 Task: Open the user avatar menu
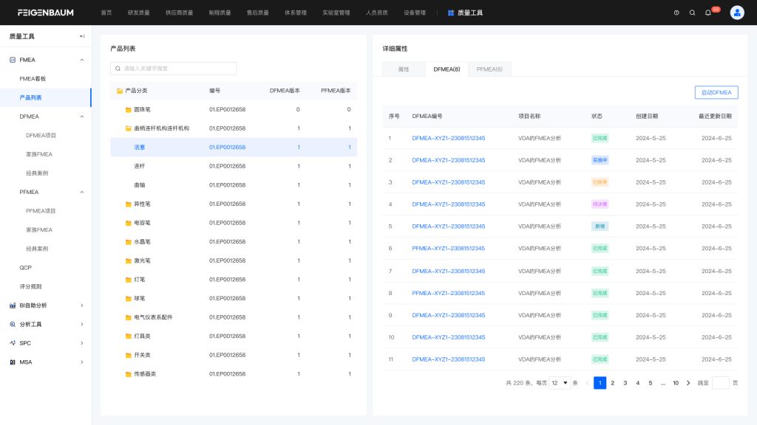click(737, 13)
